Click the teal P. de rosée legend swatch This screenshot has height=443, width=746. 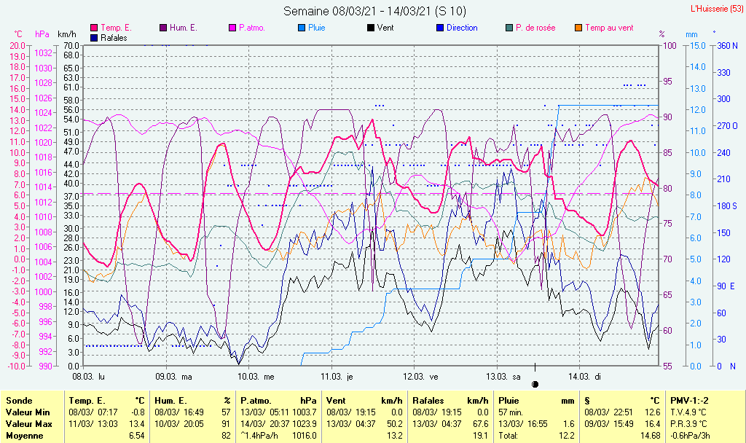coord(509,28)
